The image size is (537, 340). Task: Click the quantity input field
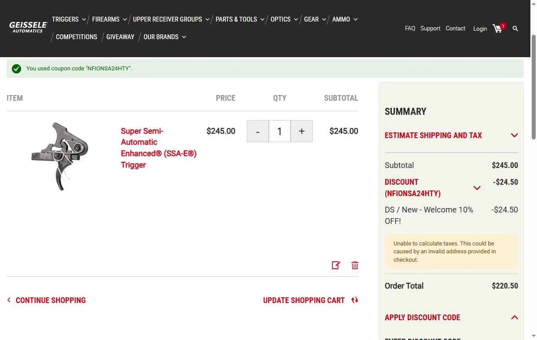point(280,131)
